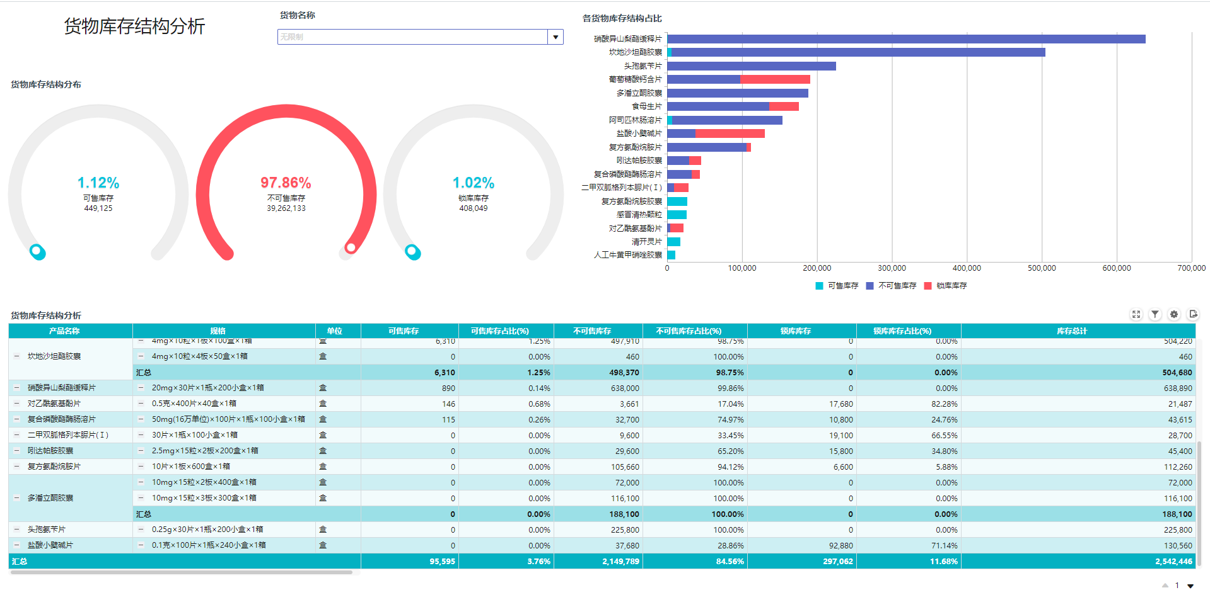The width and height of the screenshot is (1210, 595).
Task: Collapse spec 0.1克×100片×1瓶×240小盒×1箱
Action: pyautogui.click(x=141, y=545)
